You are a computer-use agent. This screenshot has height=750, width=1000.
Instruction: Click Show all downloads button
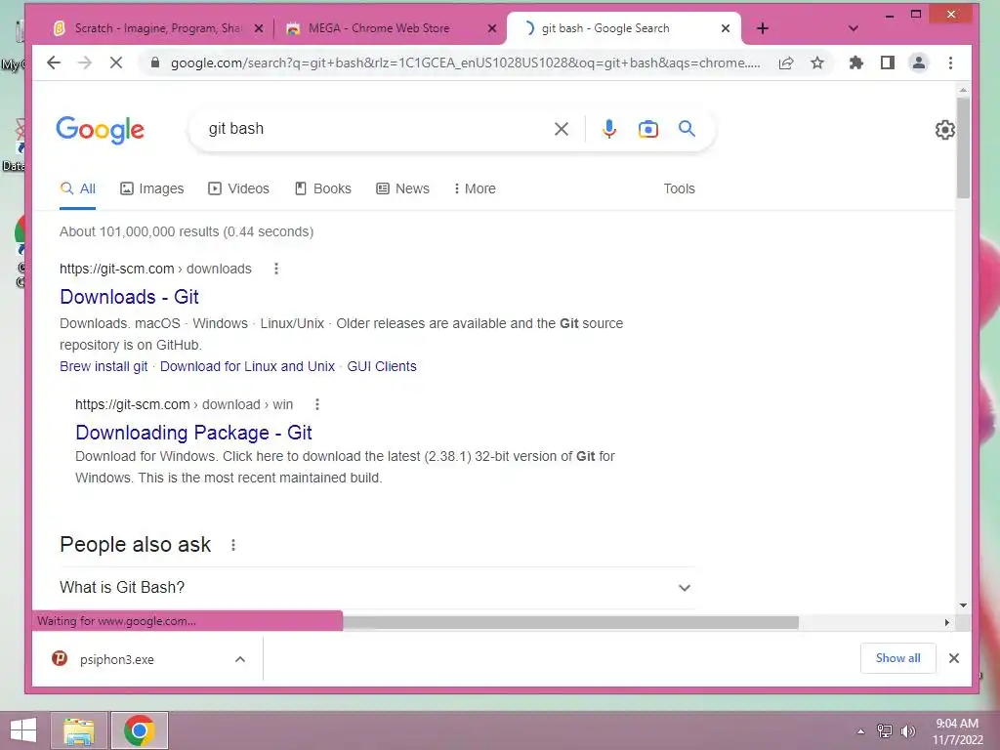click(x=898, y=658)
